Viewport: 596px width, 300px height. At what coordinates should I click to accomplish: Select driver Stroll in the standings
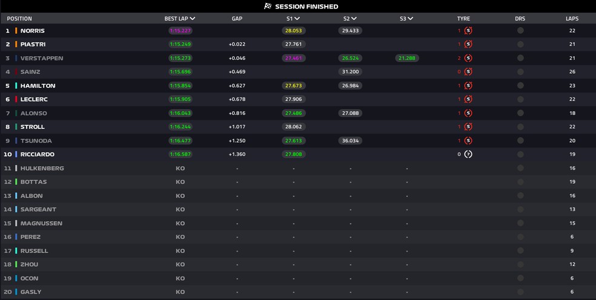tap(32, 127)
